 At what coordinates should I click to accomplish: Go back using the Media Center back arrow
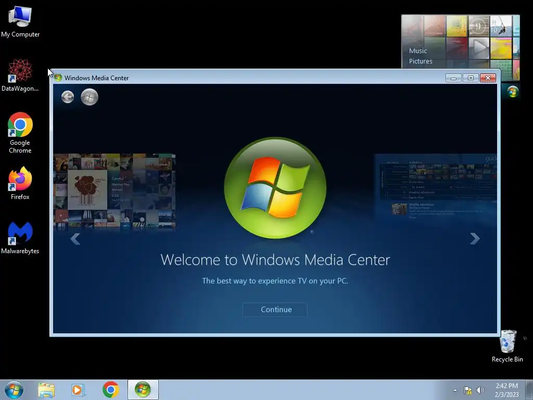pos(68,97)
